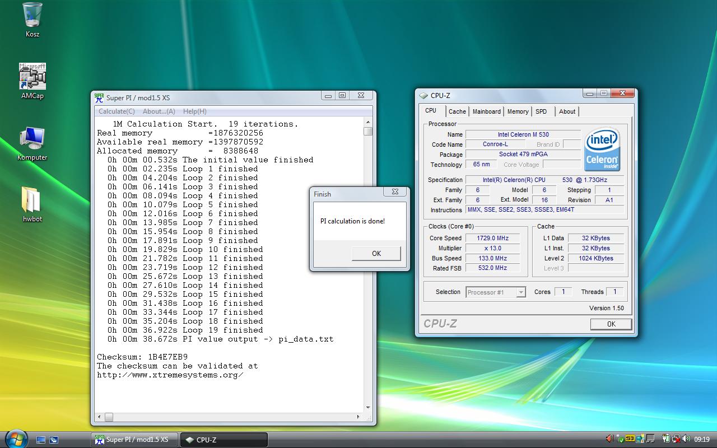
Task: Click the Super PI vertical scroll up arrow
Action: [x=368, y=122]
